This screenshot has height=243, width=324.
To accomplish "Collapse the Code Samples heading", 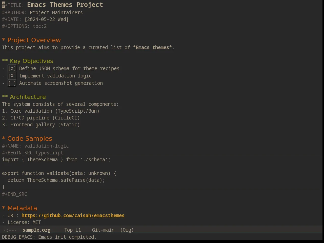I will pyautogui.click(x=27, y=138).
